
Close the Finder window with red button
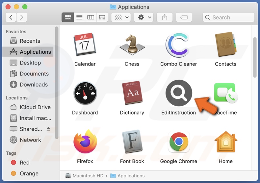(8, 7)
